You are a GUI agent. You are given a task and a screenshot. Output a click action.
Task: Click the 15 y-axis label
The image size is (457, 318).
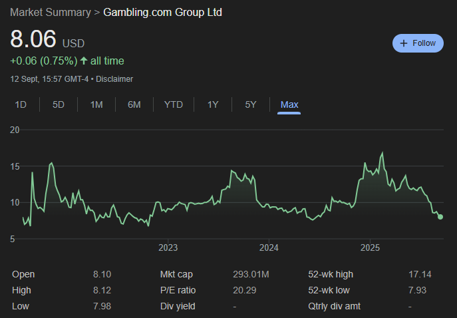pos(15,166)
